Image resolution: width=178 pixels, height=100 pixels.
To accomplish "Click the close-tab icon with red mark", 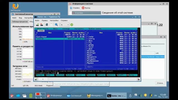I will point(42,25).
